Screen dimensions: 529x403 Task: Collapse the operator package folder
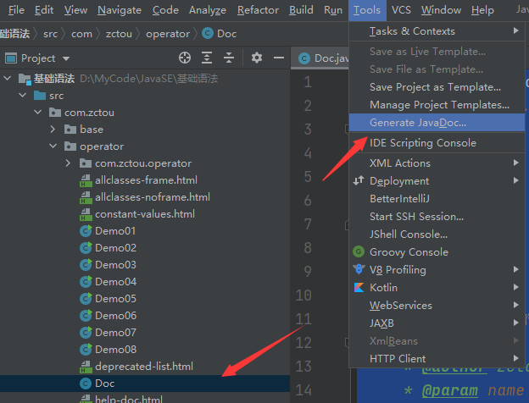click(x=53, y=146)
